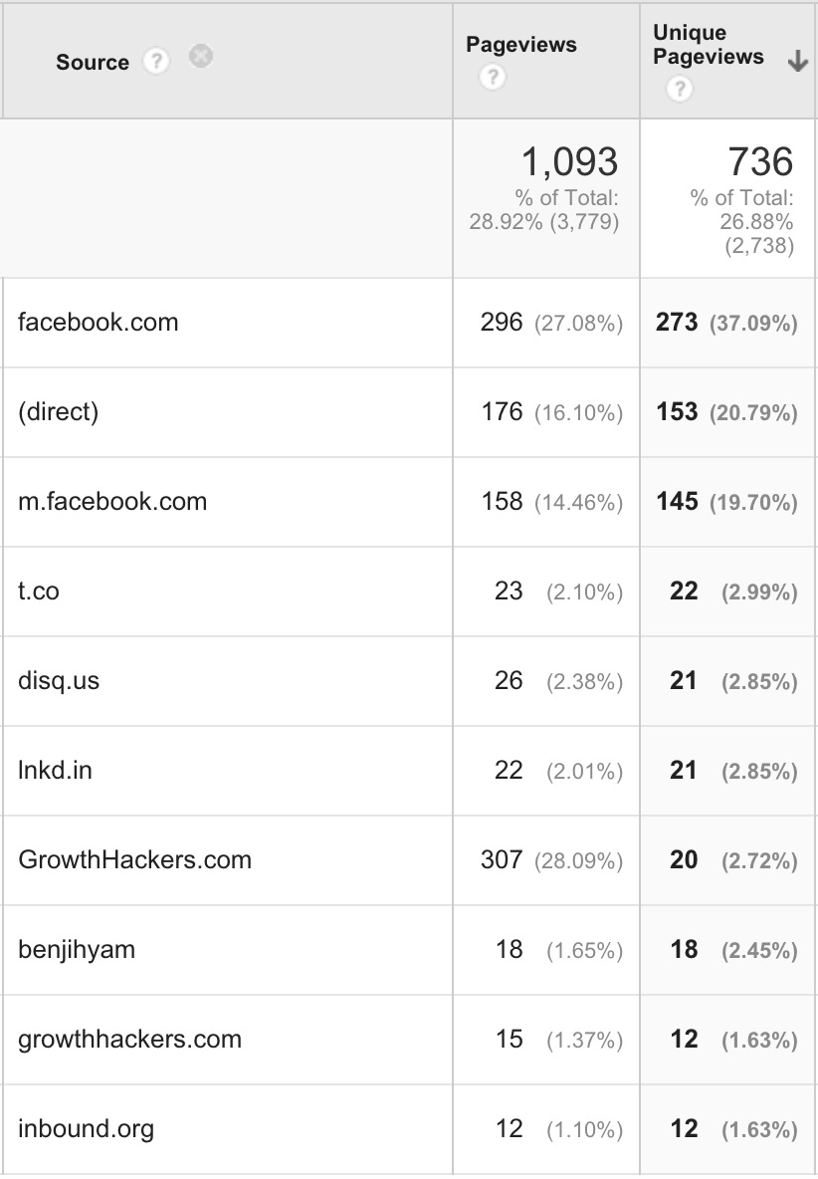Click the capitalized GrowthHackers.com source
The image size is (818, 1179).
coord(134,859)
